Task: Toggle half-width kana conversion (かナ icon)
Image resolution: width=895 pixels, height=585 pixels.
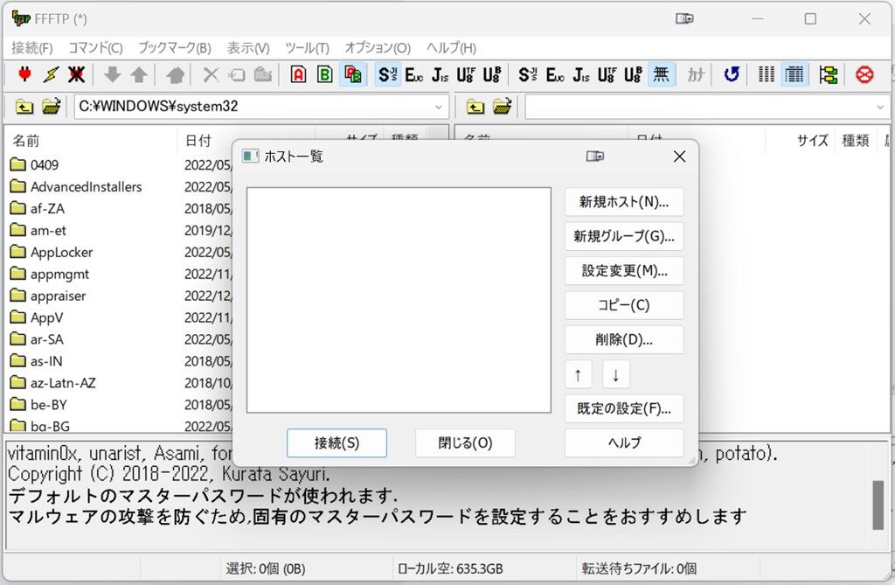Action: (x=696, y=75)
